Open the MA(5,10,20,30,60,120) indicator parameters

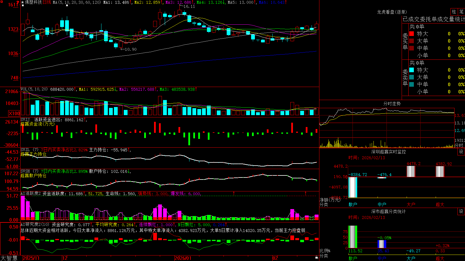(77, 2)
